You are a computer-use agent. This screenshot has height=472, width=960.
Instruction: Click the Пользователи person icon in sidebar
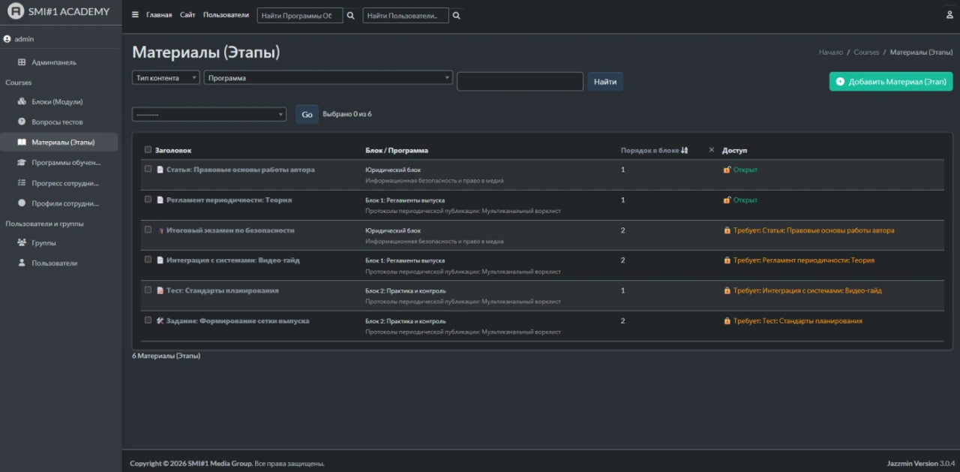point(22,263)
